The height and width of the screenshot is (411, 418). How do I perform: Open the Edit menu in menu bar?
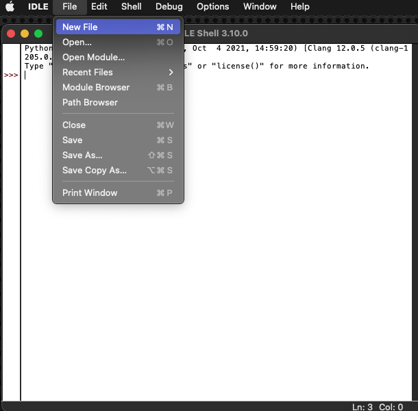(99, 7)
